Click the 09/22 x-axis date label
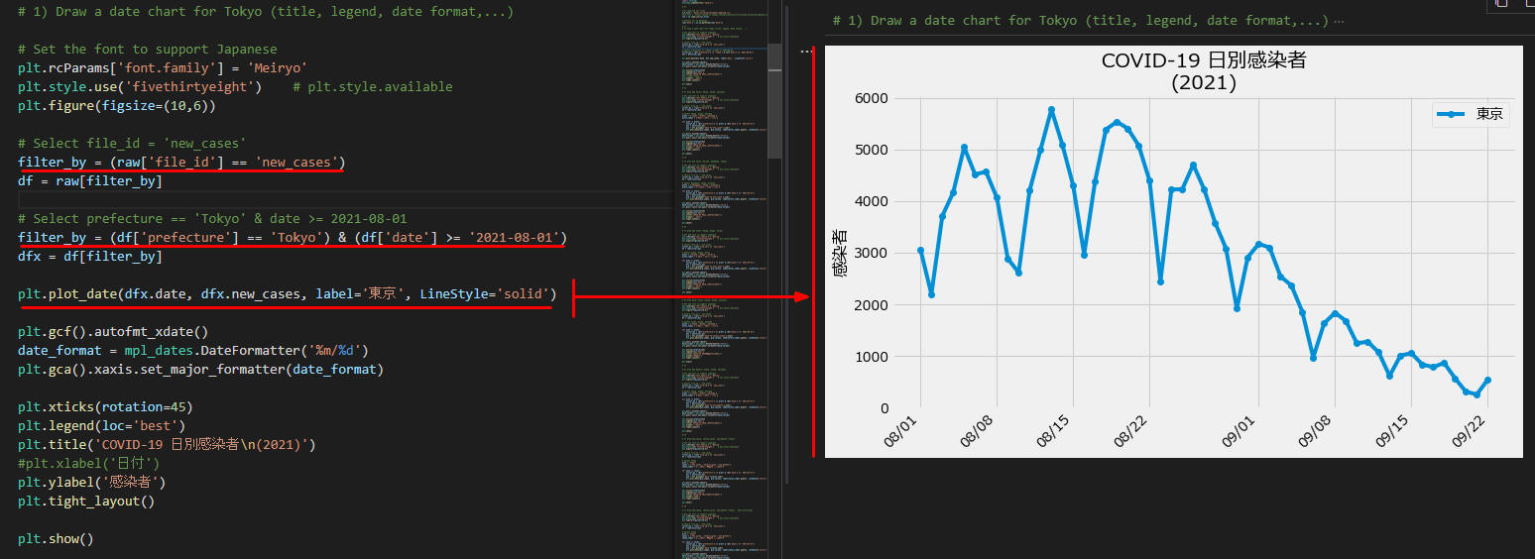The image size is (1535, 559). pos(1468,432)
